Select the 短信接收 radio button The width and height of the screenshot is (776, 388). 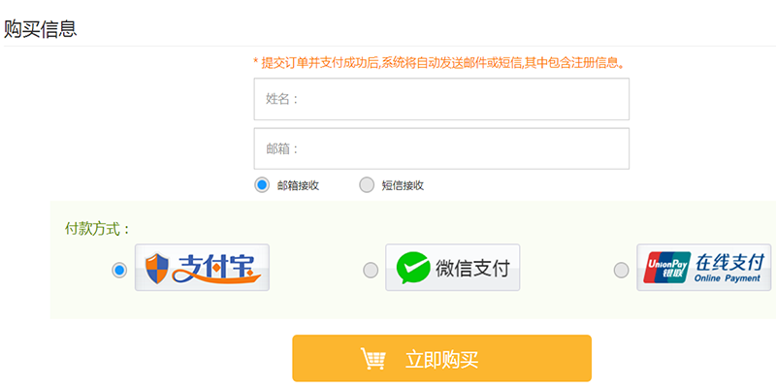coord(367,185)
